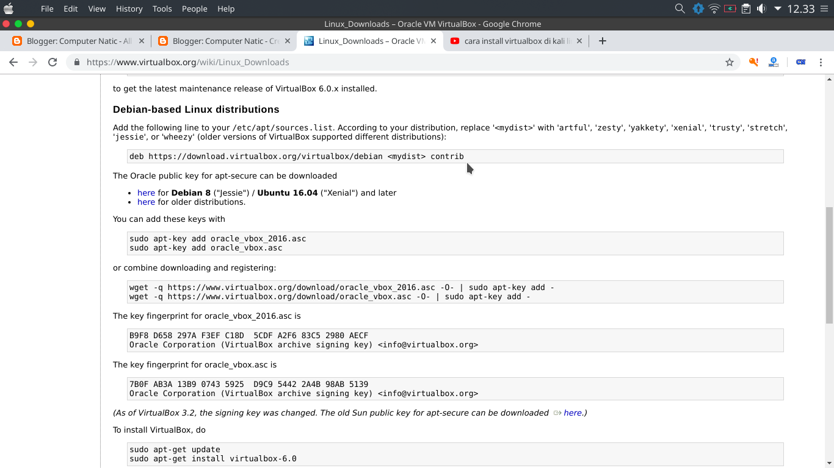Screen dimensions: 834x468
Task: Click the Blogger favicon on the first tab
Action: point(17,41)
